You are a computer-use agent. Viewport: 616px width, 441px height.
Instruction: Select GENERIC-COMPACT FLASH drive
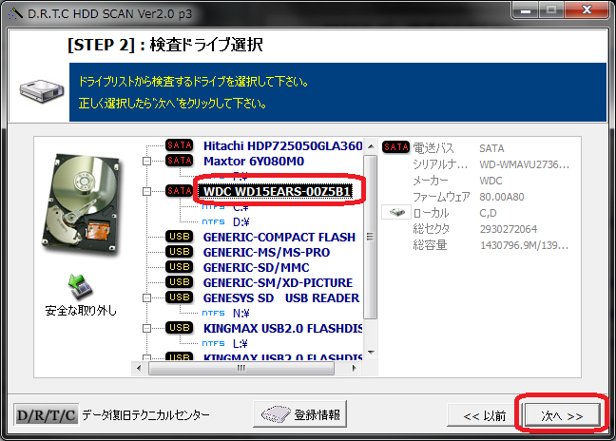[279, 237]
